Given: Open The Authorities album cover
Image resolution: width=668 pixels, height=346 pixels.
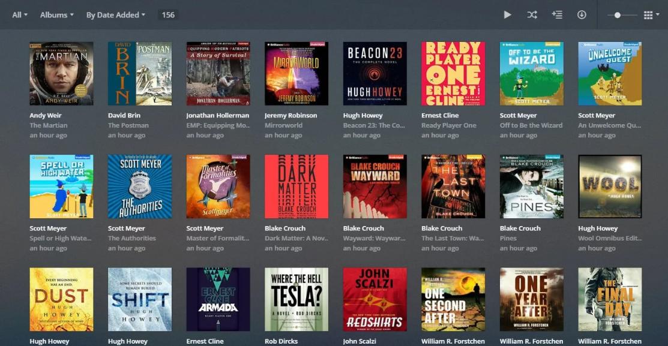Looking at the screenshot, I should coord(140,186).
